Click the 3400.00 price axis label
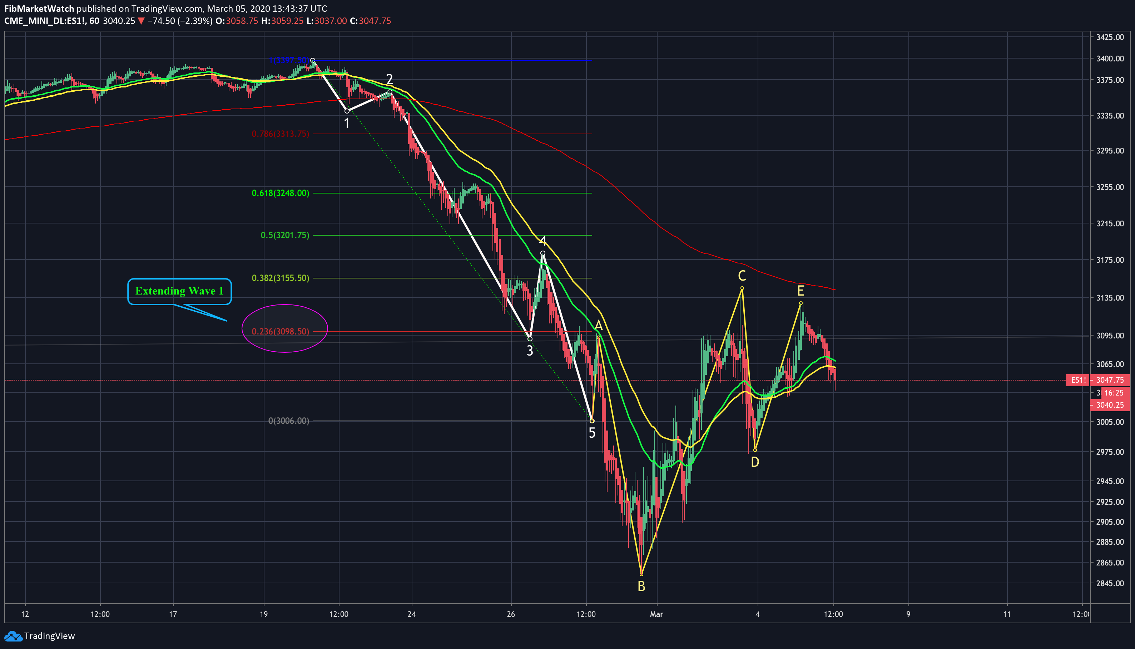 (x=1110, y=59)
